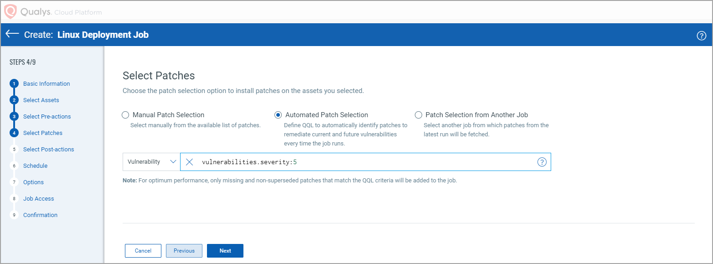Click step 9 circle icon
The width and height of the screenshot is (713, 264).
(14, 215)
